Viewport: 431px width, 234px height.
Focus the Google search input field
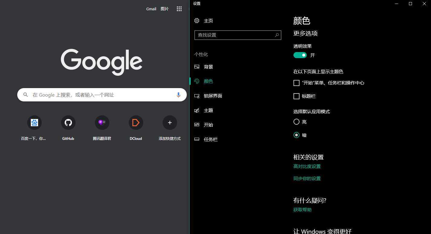(x=102, y=95)
